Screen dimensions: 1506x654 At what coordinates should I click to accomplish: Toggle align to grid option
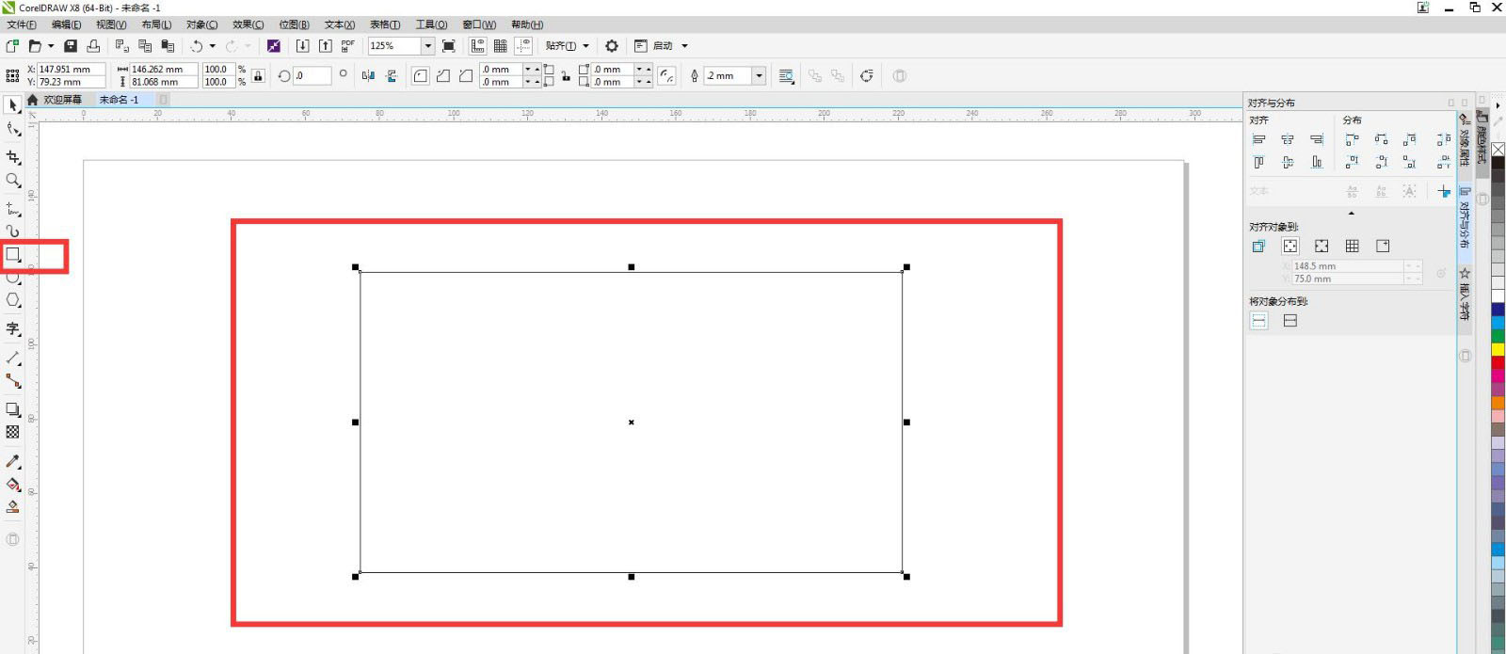coord(1352,247)
